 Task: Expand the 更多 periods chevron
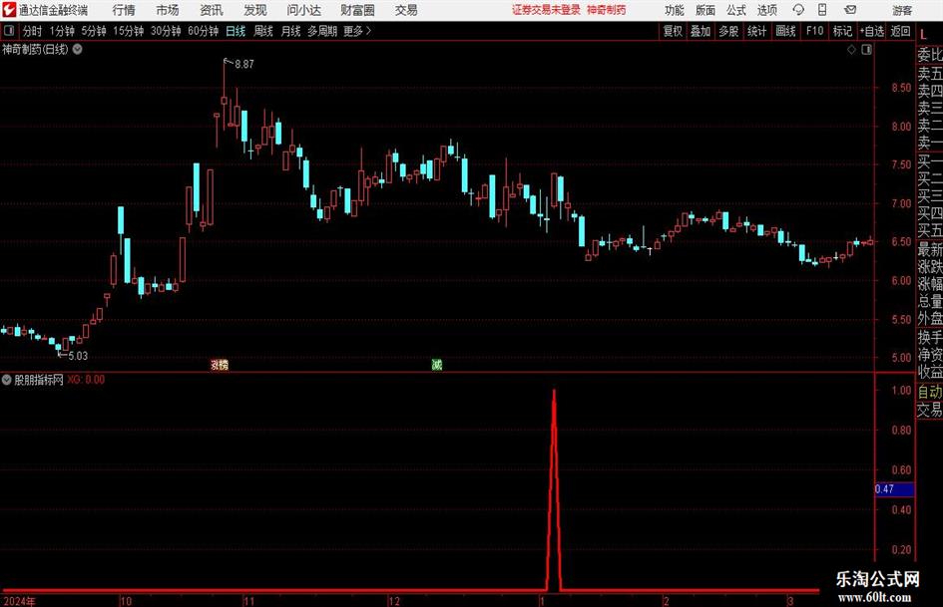pyautogui.click(x=368, y=31)
